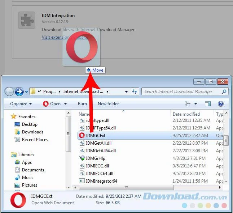Click the folder icon in address bar

(33, 91)
